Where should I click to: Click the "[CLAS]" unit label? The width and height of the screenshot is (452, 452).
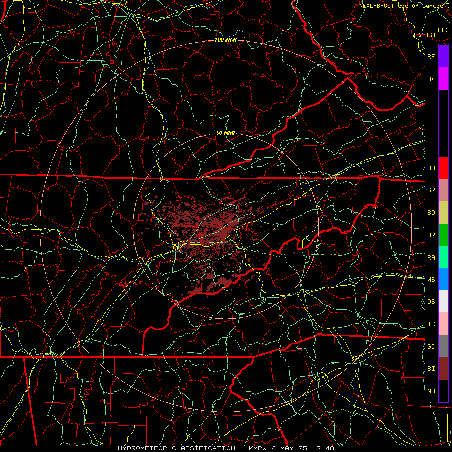click(424, 35)
